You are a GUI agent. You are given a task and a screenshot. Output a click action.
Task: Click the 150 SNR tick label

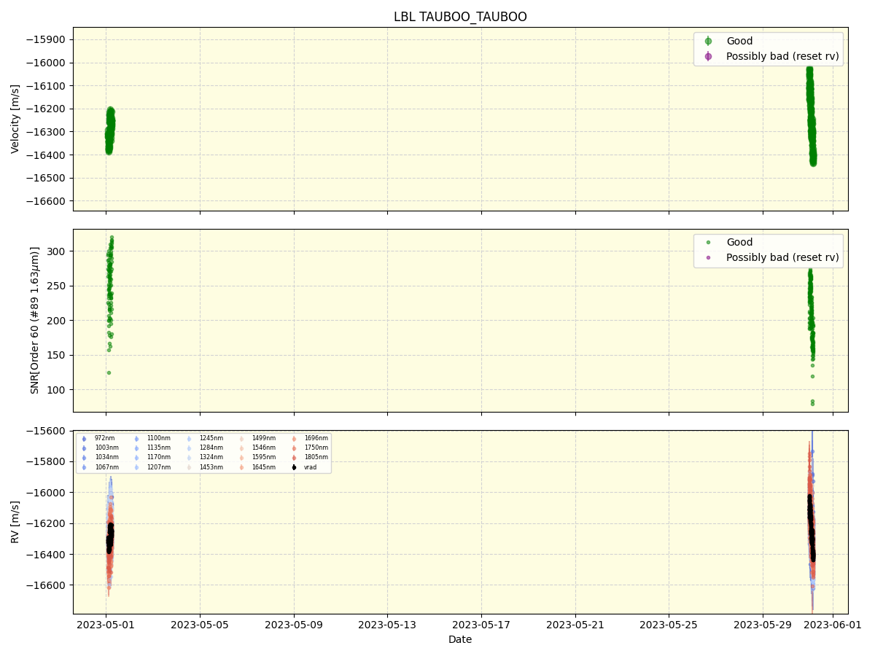coord(57,355)
